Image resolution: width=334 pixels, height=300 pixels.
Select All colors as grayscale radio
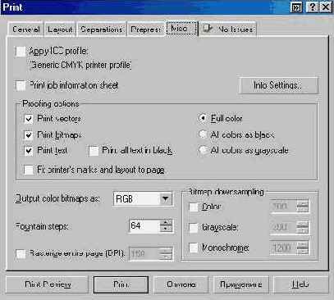pyautogui.click(x=204, y=150)
